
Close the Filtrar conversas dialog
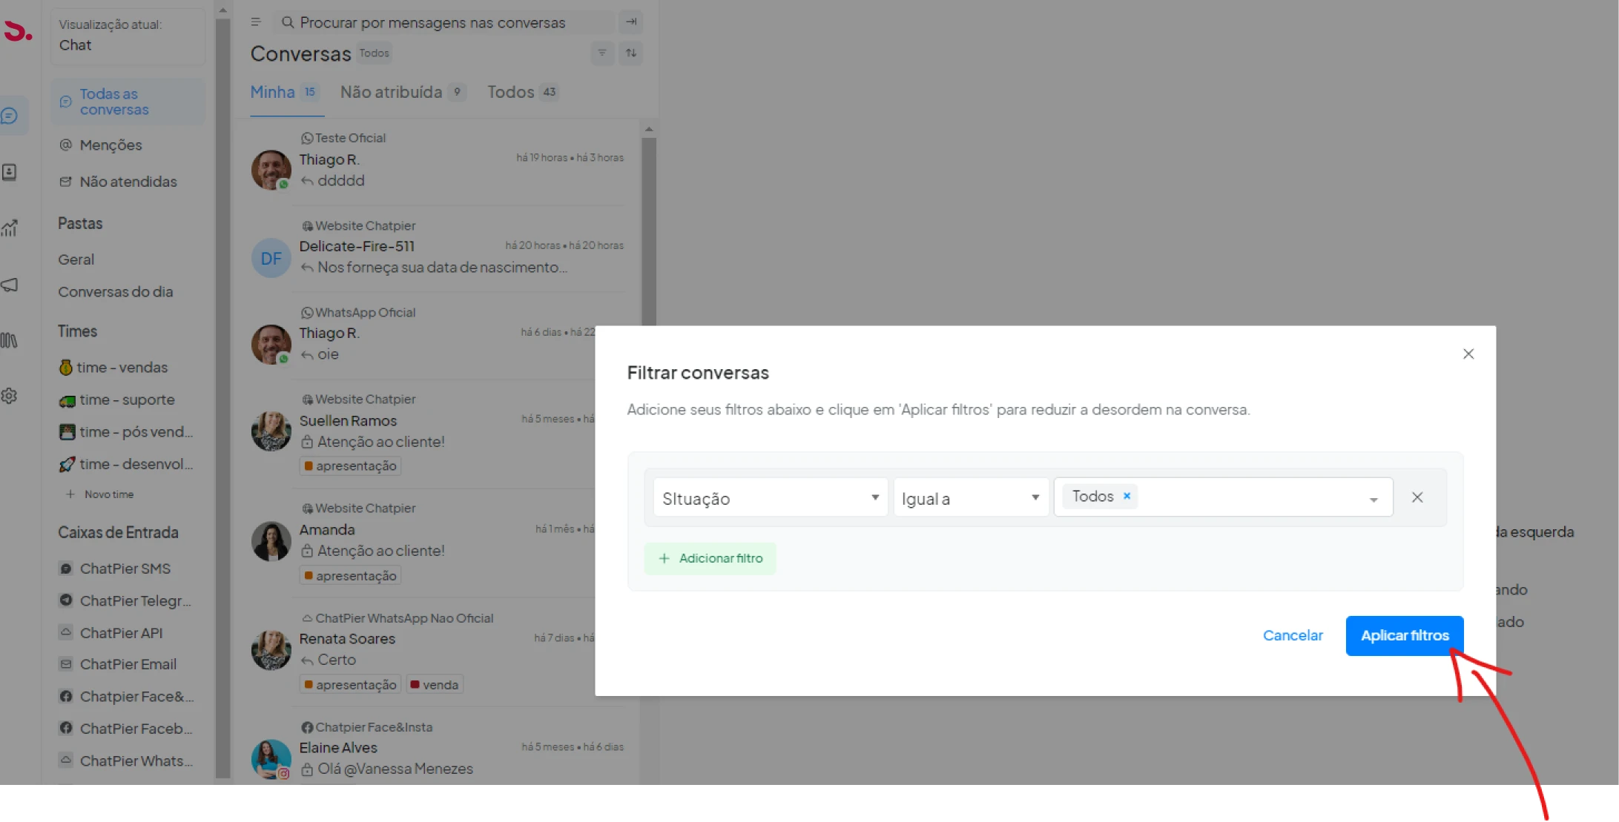tap(1468, 354)
